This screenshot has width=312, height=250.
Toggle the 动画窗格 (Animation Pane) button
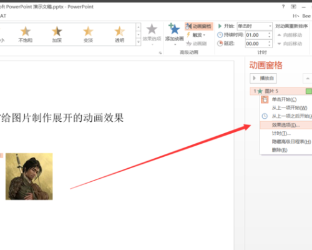point(199,26)
